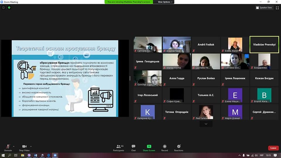Click the UKR language indicator in taskbar
Viewport: 281px width, 158px height.
click(261, 155)
